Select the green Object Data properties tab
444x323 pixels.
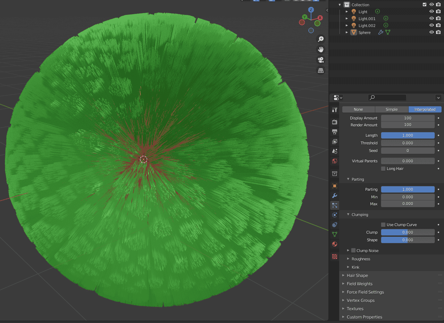pos(334,234)
